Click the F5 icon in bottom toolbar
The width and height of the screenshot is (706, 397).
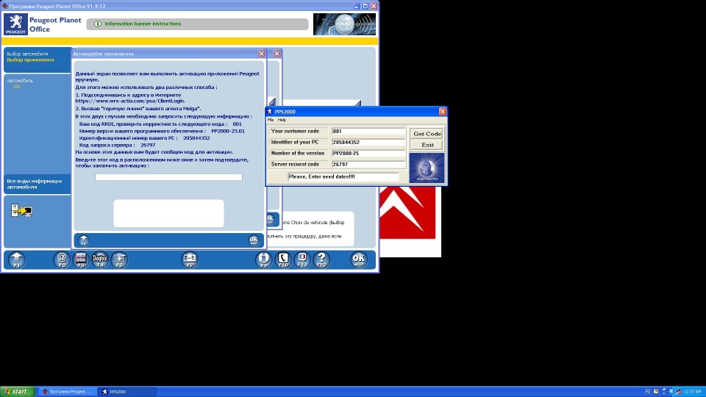pyautogui.click(x=119, y=260)
